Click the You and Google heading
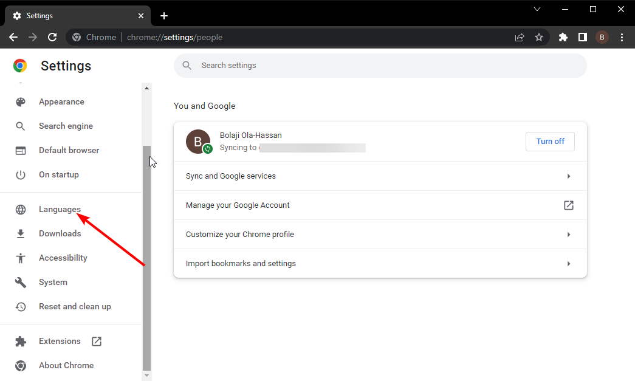 point(205,106)
